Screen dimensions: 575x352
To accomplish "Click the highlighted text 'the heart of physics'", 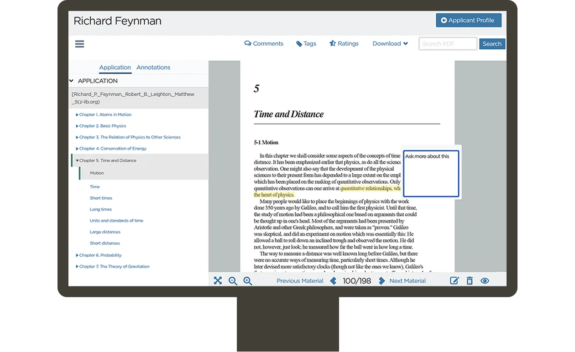I will [274, 195].
